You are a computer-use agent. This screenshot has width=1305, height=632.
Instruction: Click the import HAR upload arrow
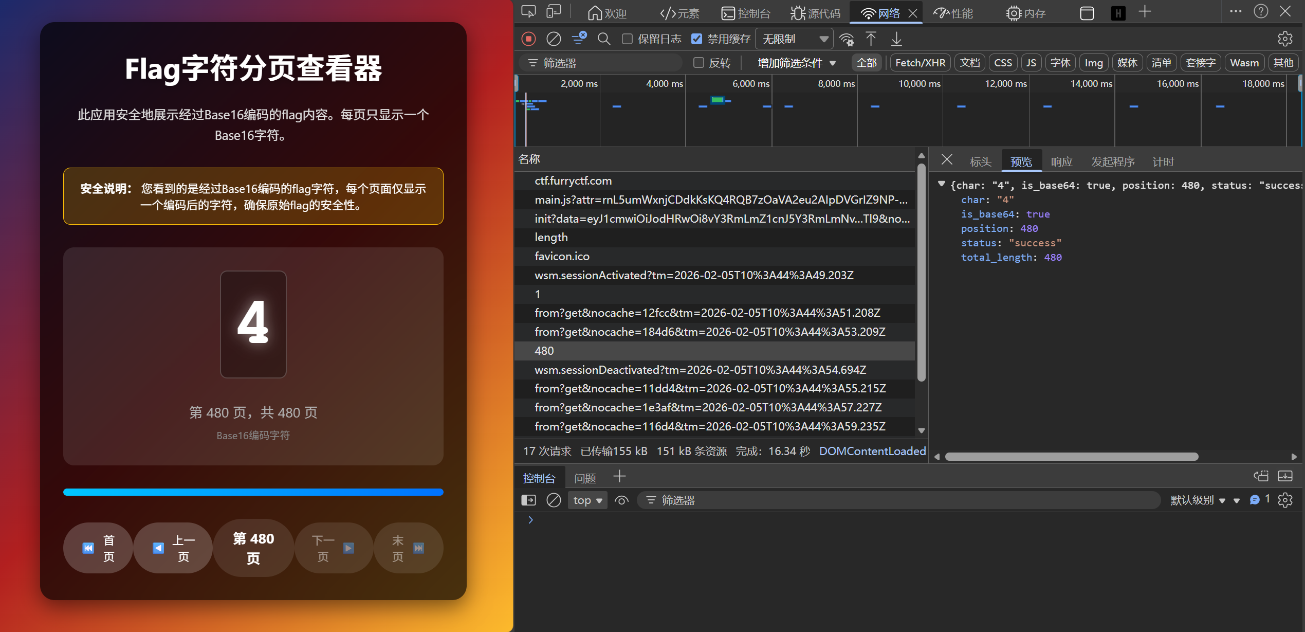871,39
